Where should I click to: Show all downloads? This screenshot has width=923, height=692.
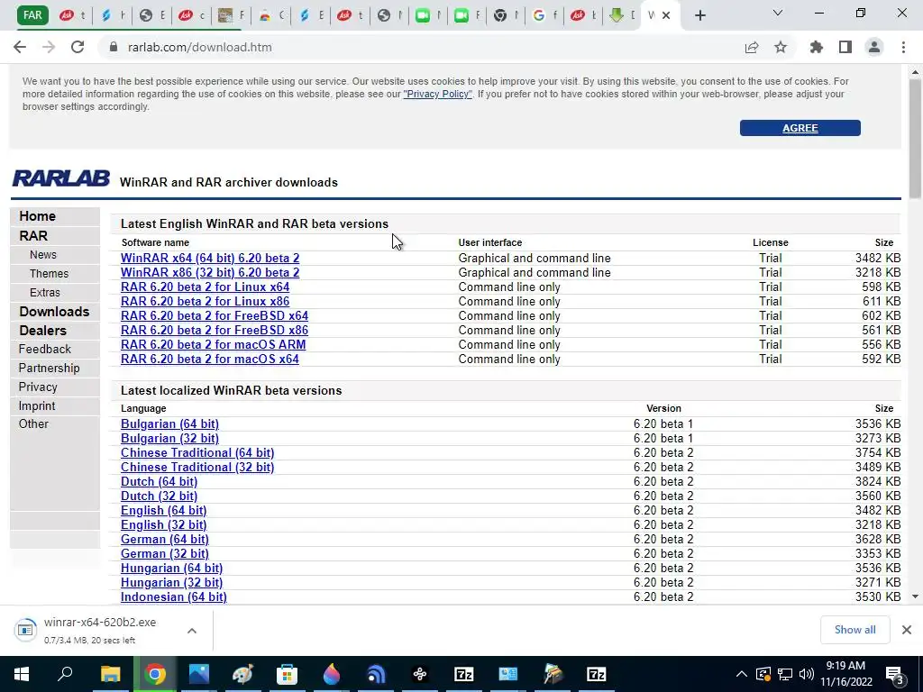click(854, 630)
